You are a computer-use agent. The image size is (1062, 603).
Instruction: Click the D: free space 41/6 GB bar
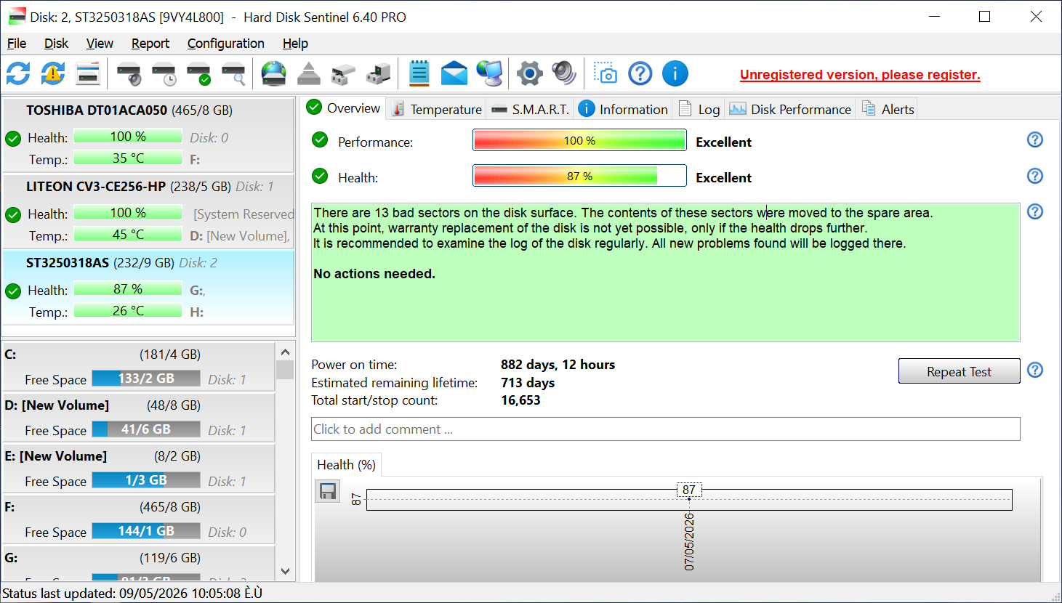[x=146, y=429]
